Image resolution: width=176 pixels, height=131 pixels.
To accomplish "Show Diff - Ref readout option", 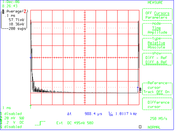I will coord(156,58).
